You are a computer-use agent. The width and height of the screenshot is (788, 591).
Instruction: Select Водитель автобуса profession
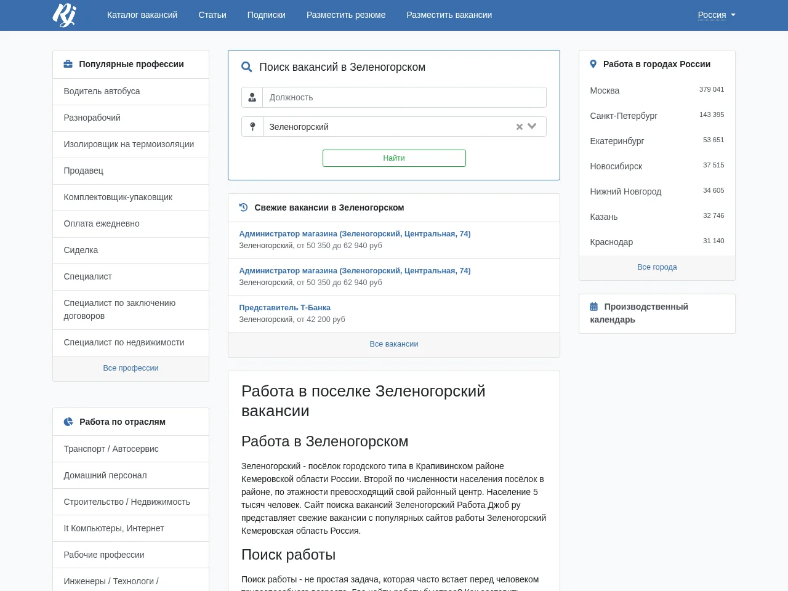coord(131,91)
